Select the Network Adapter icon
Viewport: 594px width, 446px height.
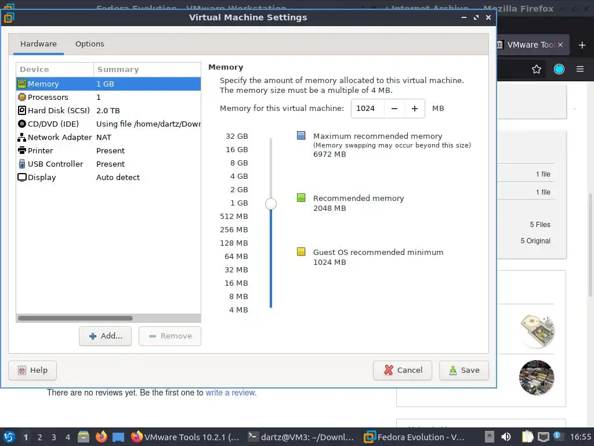[x=22, y=137]
